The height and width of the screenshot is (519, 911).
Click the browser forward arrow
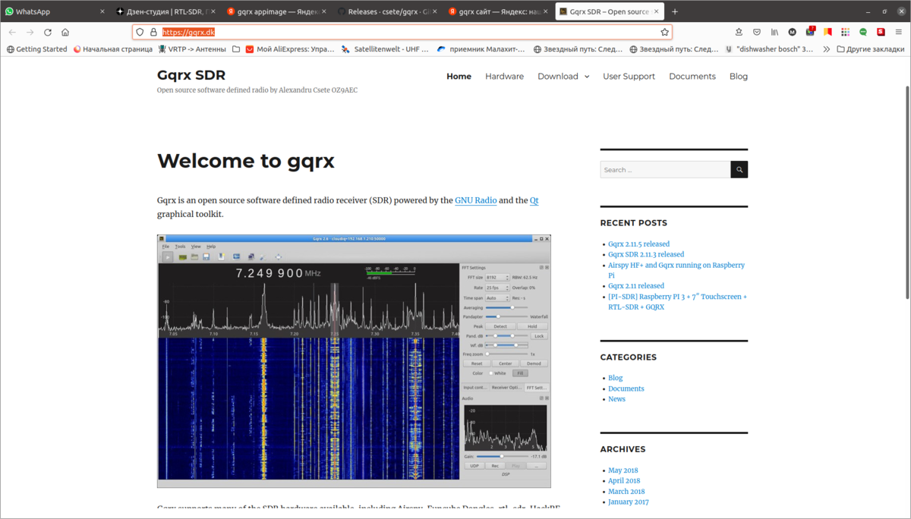[30, 32]
